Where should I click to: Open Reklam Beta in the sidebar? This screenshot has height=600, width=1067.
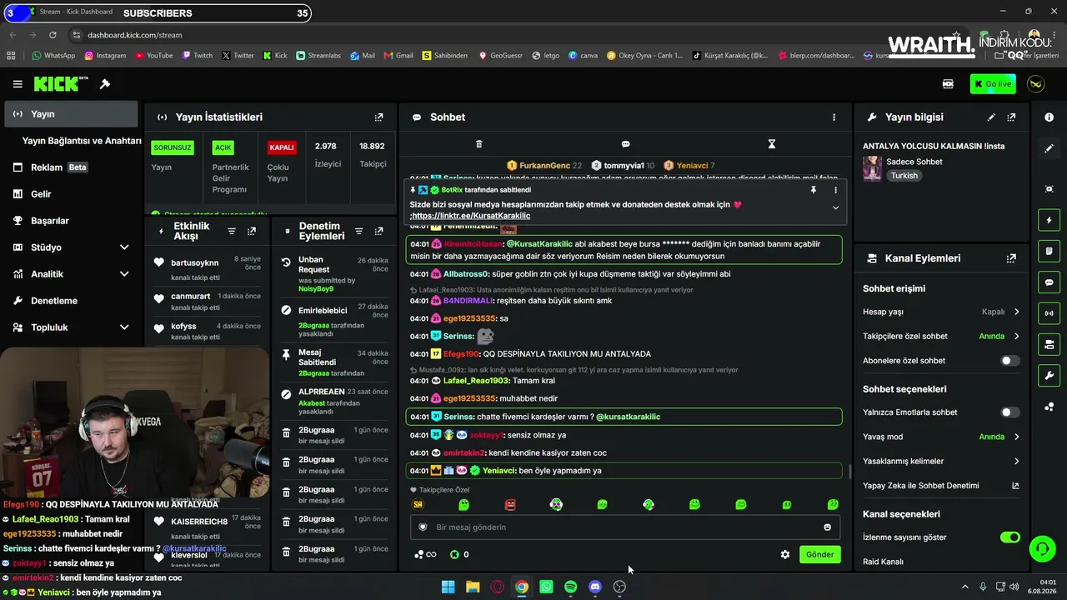click(71, 167)
